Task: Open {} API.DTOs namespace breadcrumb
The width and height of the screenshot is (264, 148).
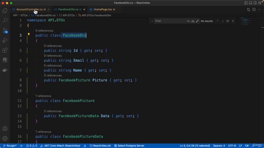Action: 67,15
